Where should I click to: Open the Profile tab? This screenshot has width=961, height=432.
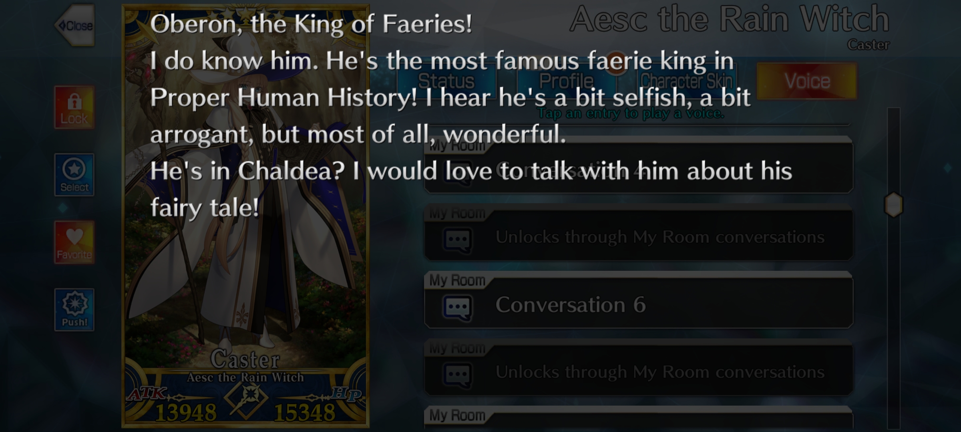coord(566,81)
